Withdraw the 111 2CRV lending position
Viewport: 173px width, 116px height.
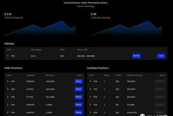tap(160, 104)
